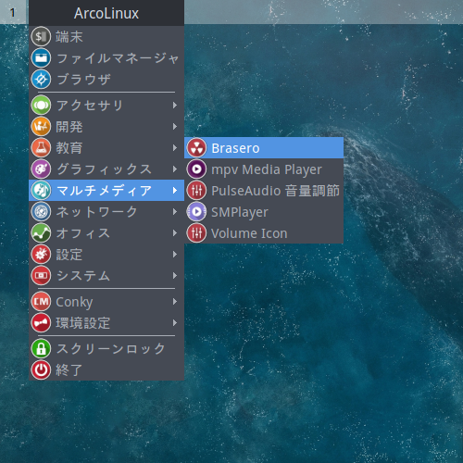Click the red system icon beside システム
Screen dimensions: 463x463
(41, 275)
